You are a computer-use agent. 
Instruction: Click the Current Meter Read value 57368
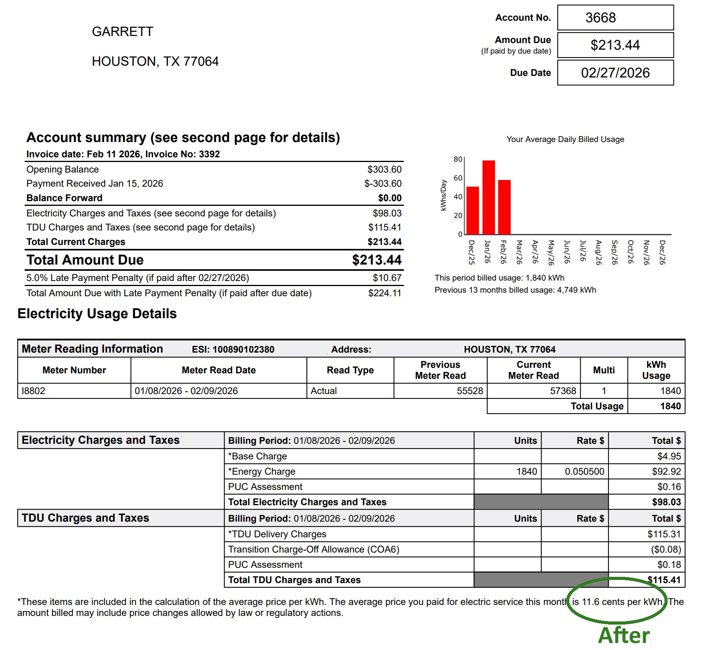tap(563, 391)
